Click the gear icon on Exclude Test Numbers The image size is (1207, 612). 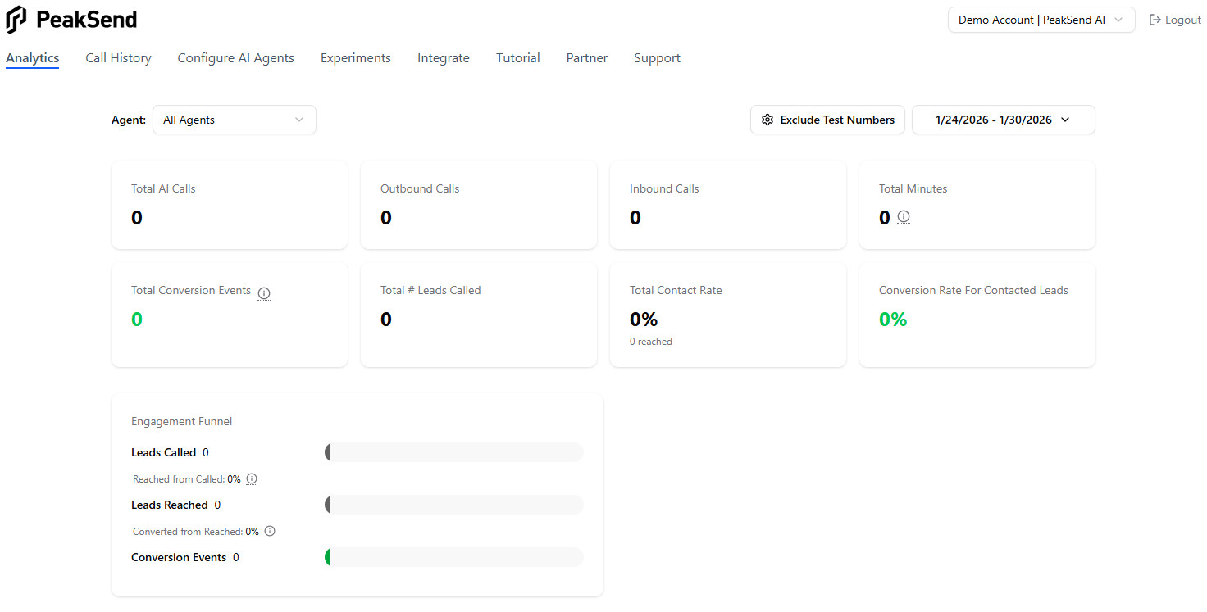pos(767,120)
